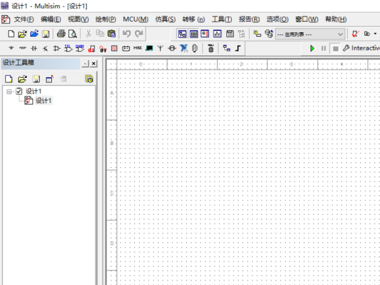Start simulation with green run button
Screen dimensions: 380x285
(312, 48)
